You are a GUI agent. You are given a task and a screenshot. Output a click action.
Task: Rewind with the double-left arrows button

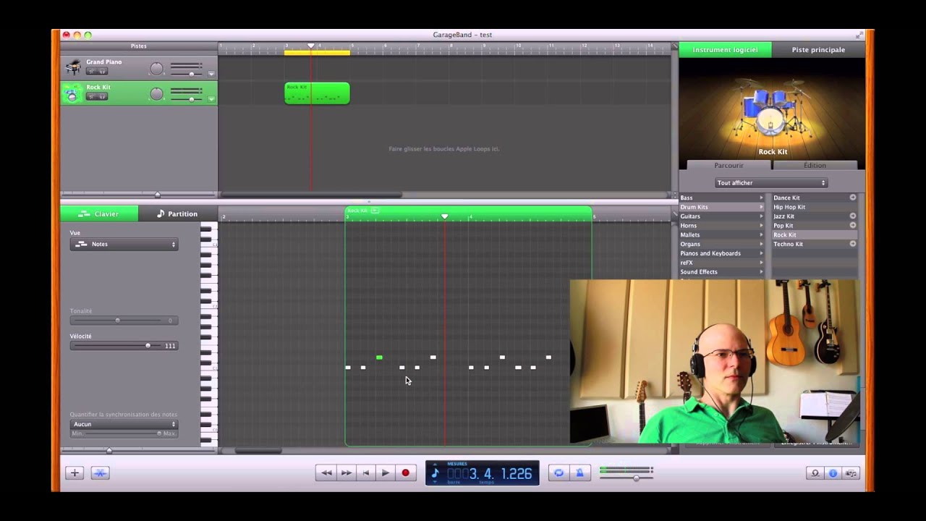pyautogui.click(x=326, y=473)
